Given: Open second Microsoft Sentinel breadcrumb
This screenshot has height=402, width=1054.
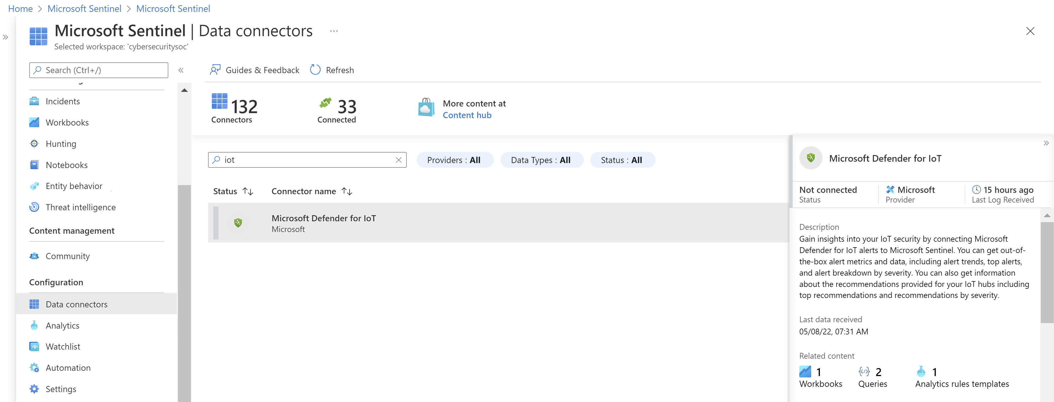Looking at the screenshot, I should [173, 9].
